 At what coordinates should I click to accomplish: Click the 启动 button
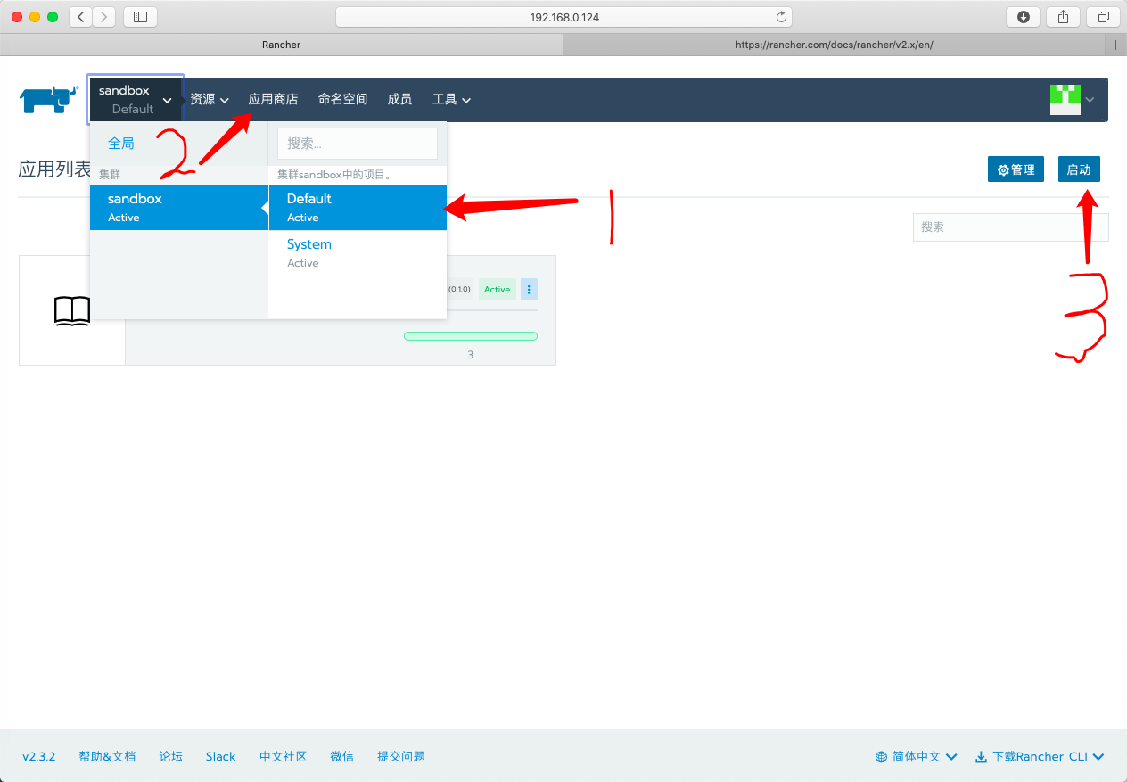click(1079, 169)
